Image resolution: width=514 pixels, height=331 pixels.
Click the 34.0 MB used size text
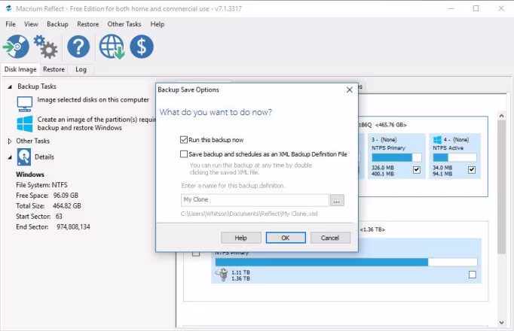pos(442,168)
